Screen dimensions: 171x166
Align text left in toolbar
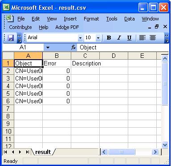tap(142, 38)
